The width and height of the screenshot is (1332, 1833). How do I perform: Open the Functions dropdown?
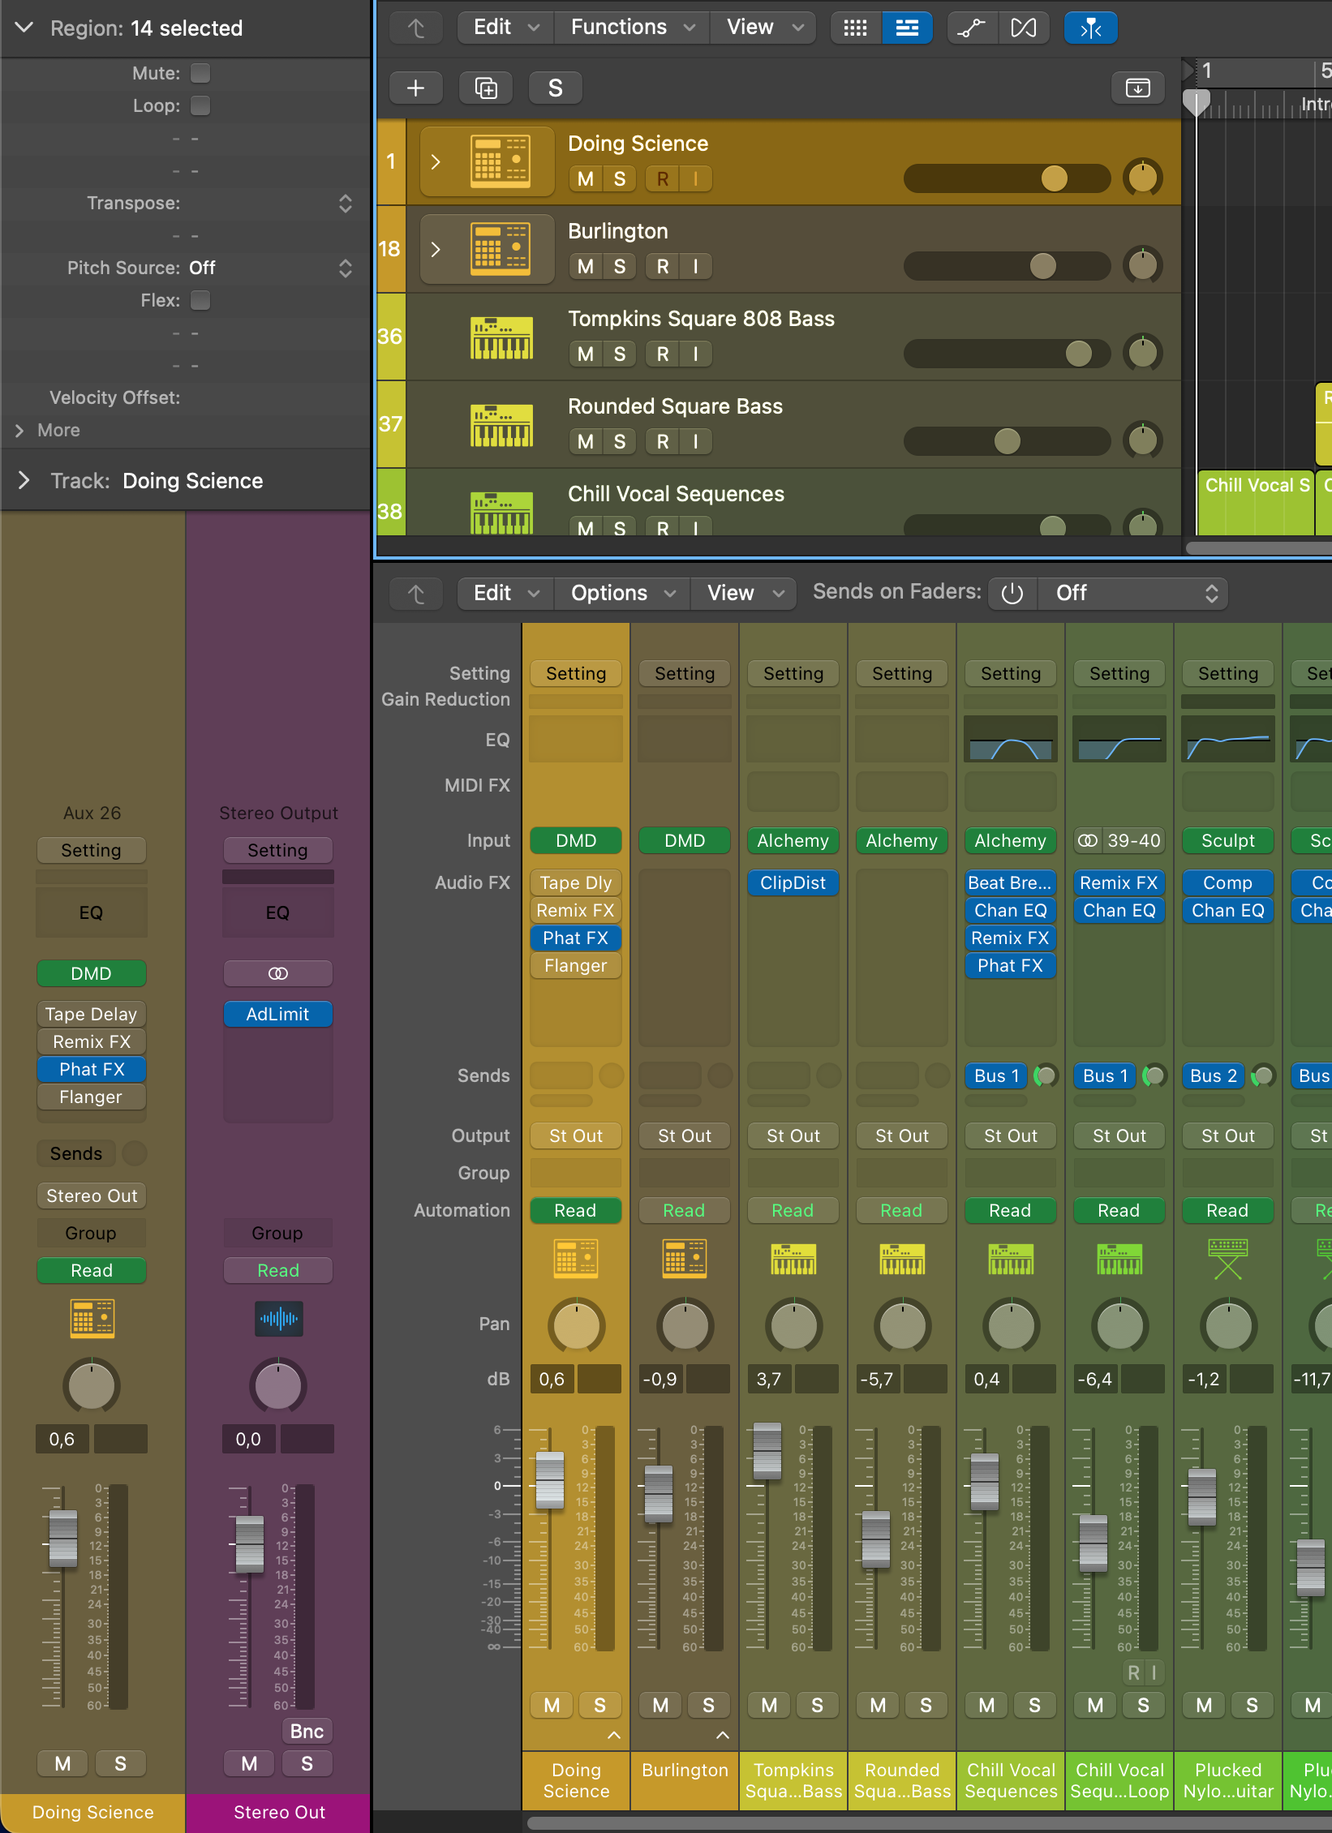(632, 28)
